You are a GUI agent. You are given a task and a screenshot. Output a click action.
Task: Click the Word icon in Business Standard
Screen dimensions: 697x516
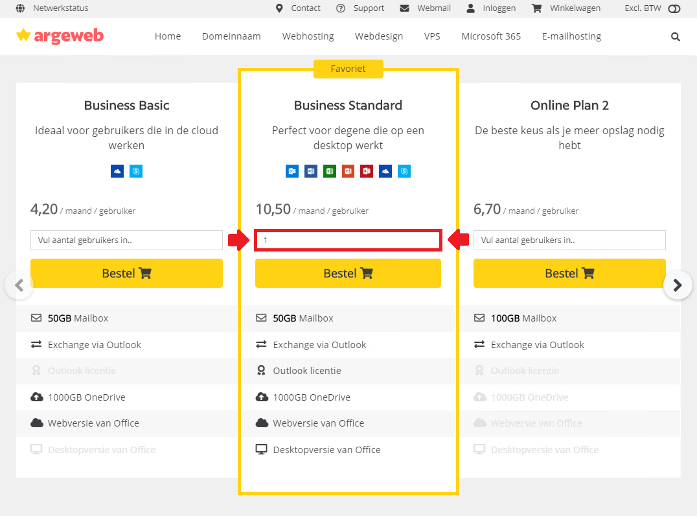[x=311, y=171]
